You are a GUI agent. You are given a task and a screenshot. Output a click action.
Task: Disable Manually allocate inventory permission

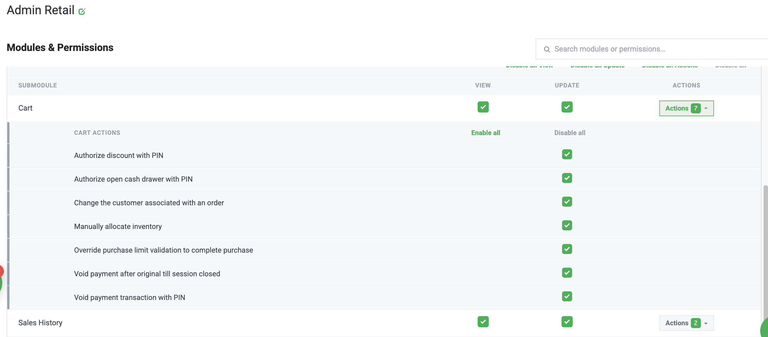coord(567,226)
